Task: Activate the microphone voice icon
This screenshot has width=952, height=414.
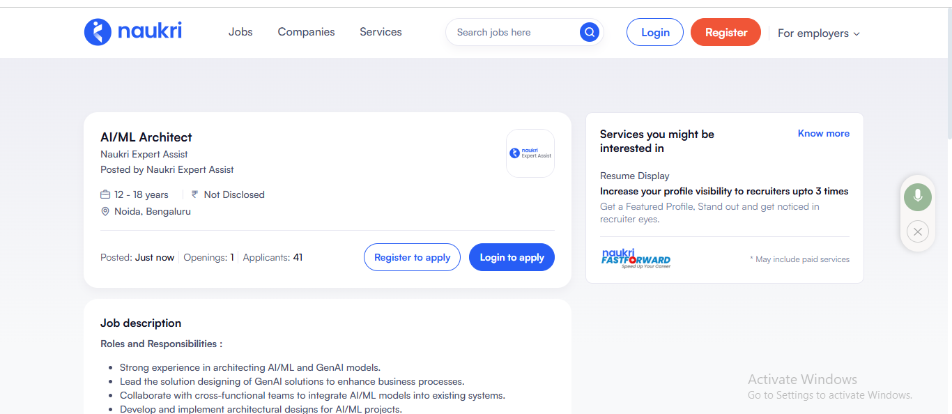Action: pos(917,197)
